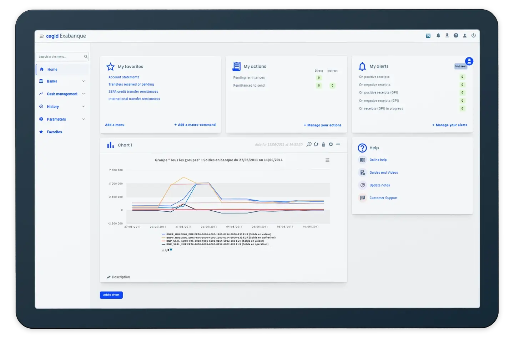The width and height of the screenshot is (514, 339).
Task: Click the Search in the menu field
Action: [60, 57]
